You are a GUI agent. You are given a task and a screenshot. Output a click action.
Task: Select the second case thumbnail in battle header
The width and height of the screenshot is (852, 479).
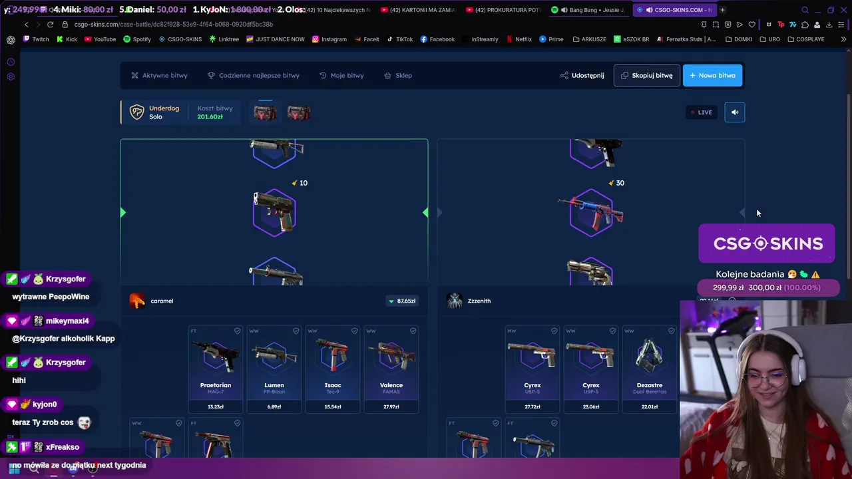pos(298,112)
